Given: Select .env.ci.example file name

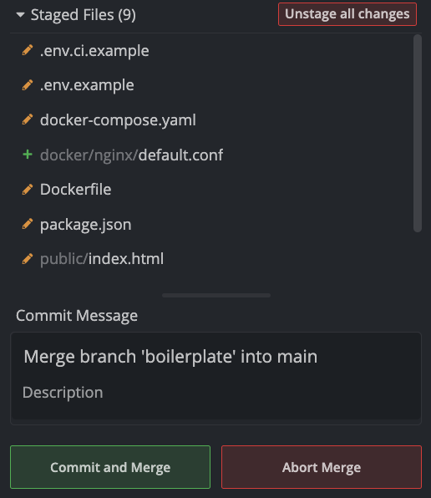Looking at the screenshot, I should [x=94, y=51].
